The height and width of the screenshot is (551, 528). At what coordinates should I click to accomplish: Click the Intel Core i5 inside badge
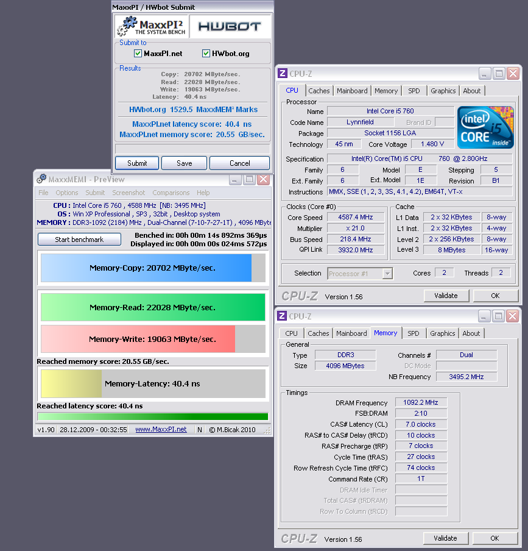(x=485, y=127)
